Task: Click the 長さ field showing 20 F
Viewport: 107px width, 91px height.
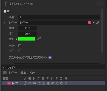Action: [x=27, y=34]
